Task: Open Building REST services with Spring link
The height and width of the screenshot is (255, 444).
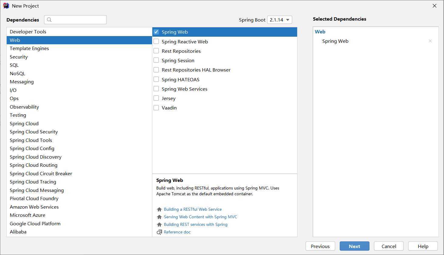Action: (x=196, y=225)
